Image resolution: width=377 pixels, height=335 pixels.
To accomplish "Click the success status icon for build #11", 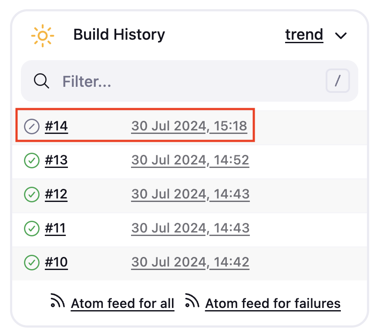I will [x=32, y=228].
